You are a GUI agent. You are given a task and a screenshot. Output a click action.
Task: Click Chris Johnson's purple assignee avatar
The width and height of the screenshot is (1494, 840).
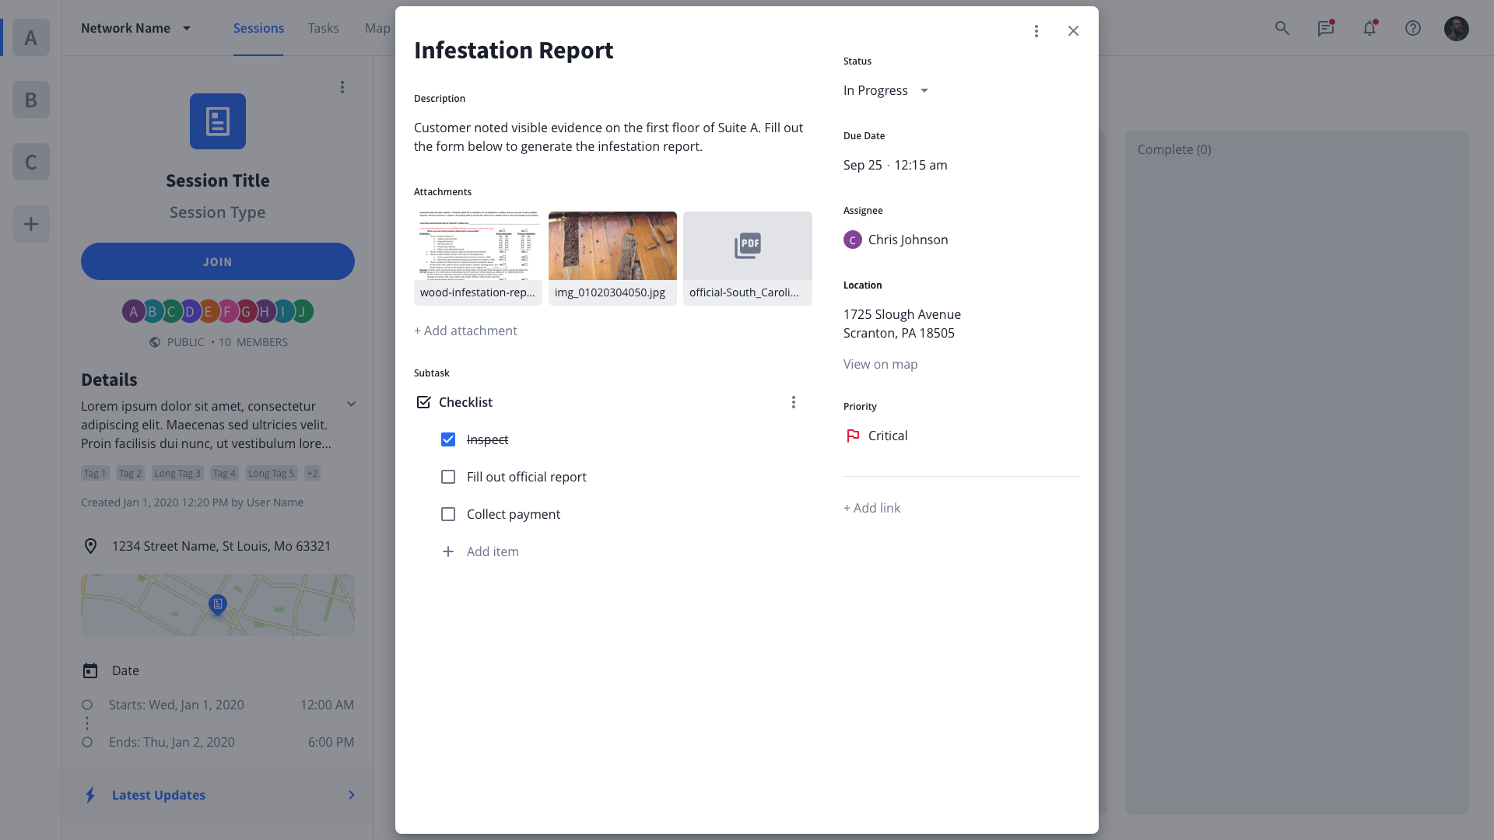click(x=853, y=240)
